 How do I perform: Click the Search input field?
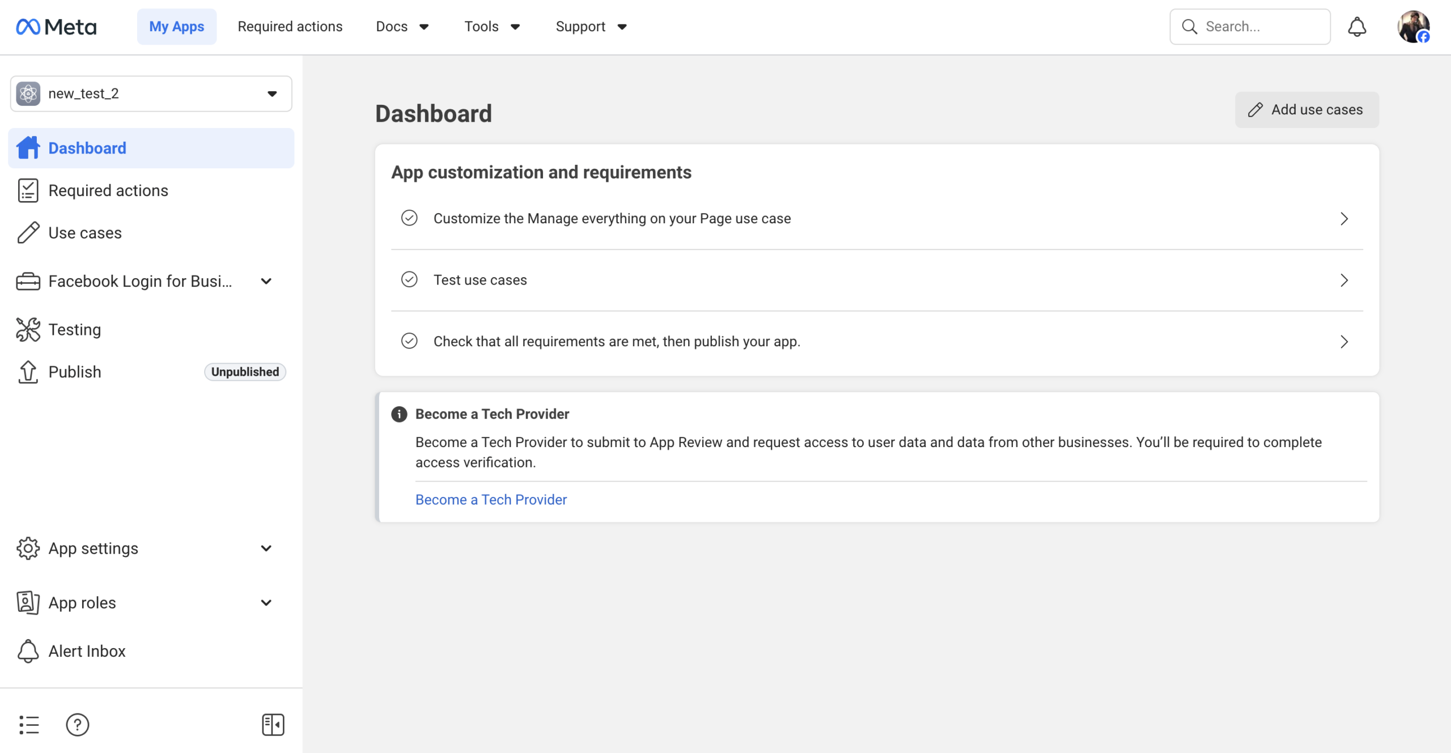coord(1250,27)
